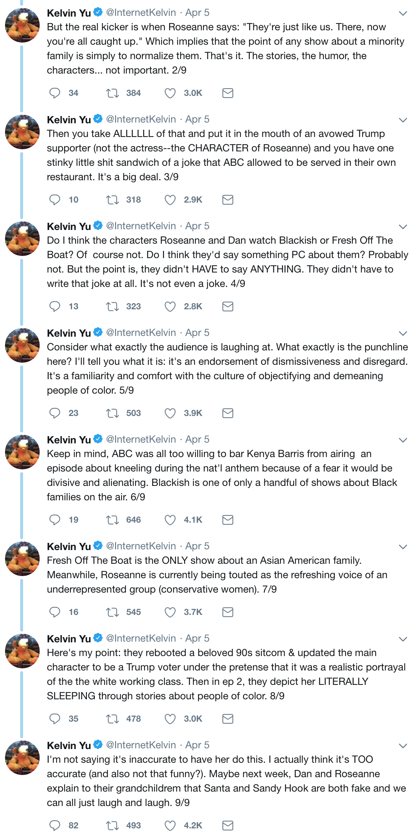The height and width of the screenshot is (837, 416).
Task: Click the profile avatar beside 7/9 tweet
Action: tap(22, 559)
